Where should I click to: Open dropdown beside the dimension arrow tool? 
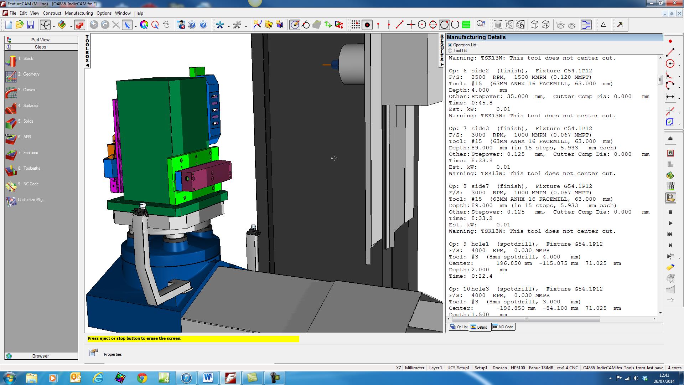click(679, 98)
